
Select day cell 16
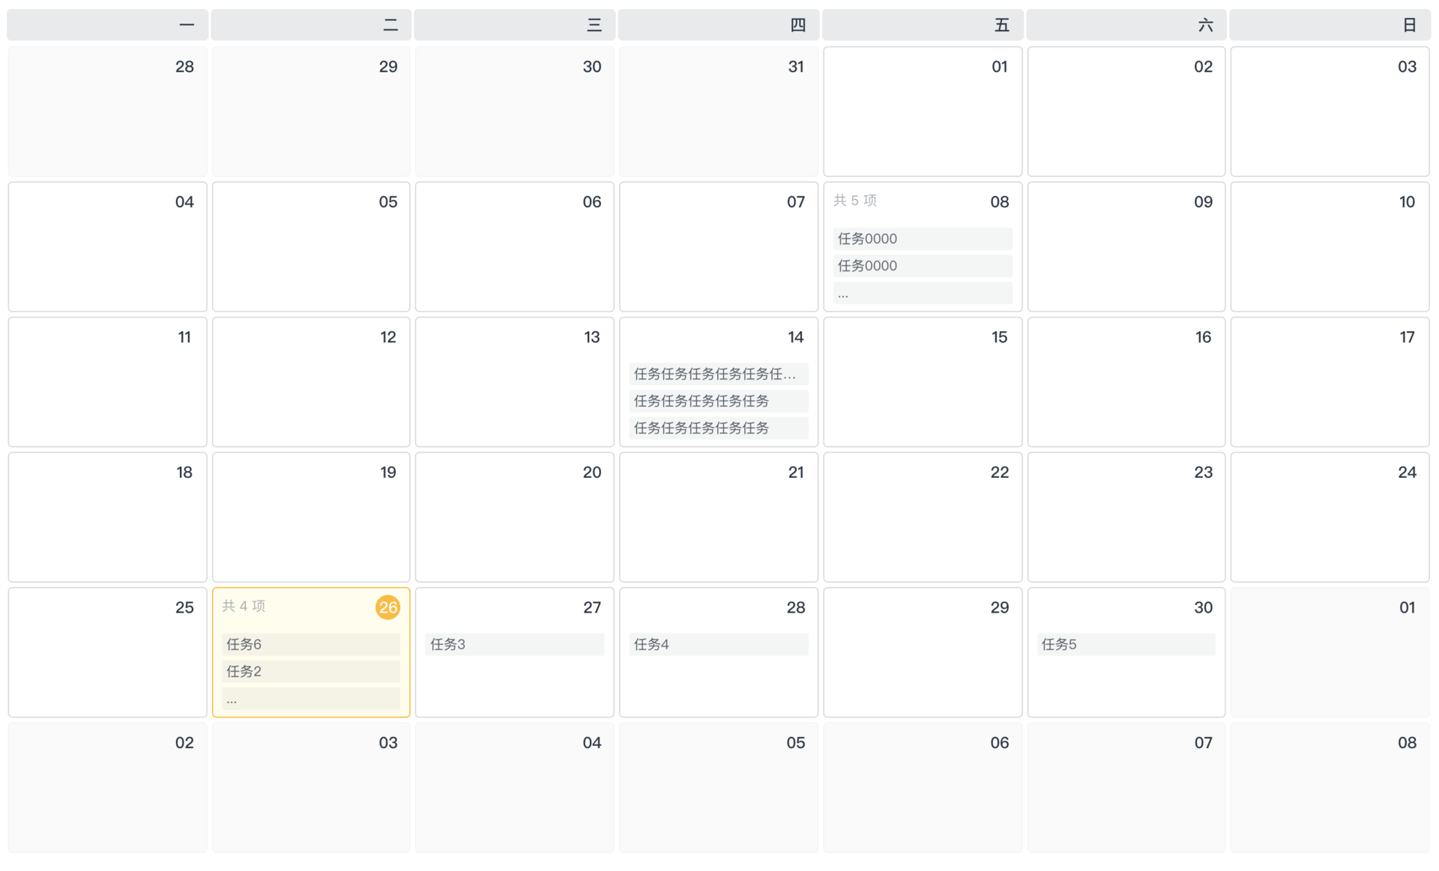[x=1126, y=382]
